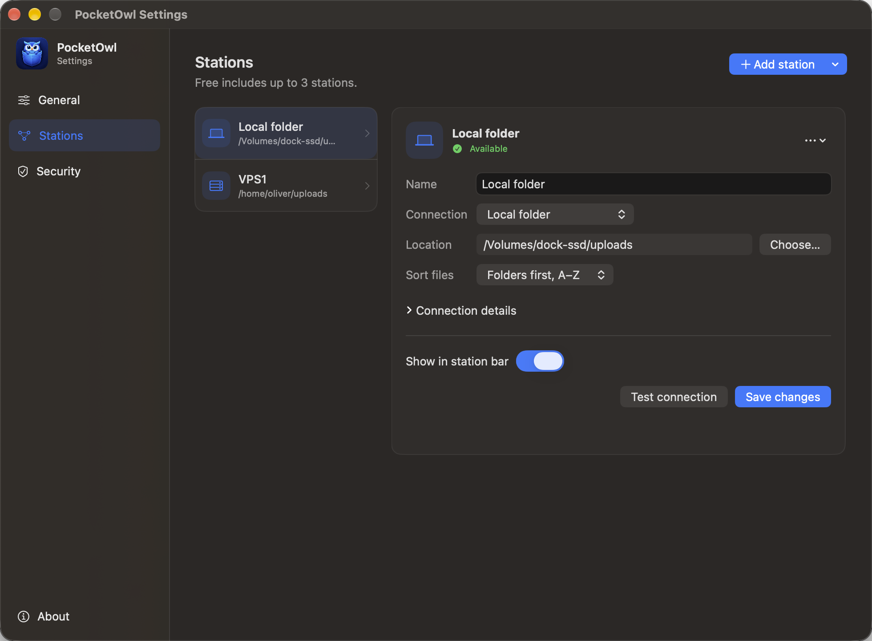Click the green Available checkmark icon
Viewport: 872px width, 641px height.
coord(457,149)
